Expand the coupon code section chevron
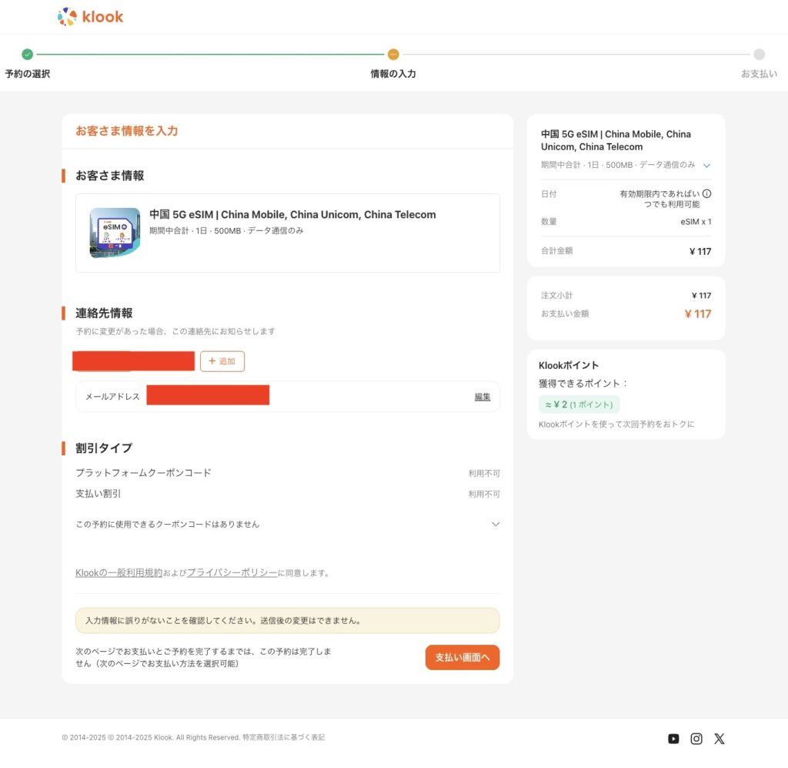The height and width of the screenshot is (768, 788). tap(496, 525)
